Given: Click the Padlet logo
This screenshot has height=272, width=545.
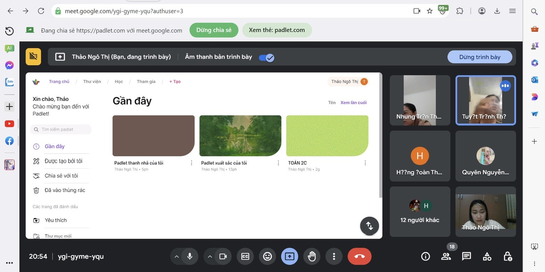Looking at the screenshot, I should [x=36, y=82].
